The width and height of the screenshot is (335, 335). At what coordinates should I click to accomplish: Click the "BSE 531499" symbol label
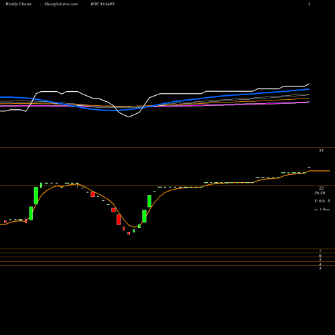[x=103, y=4]
